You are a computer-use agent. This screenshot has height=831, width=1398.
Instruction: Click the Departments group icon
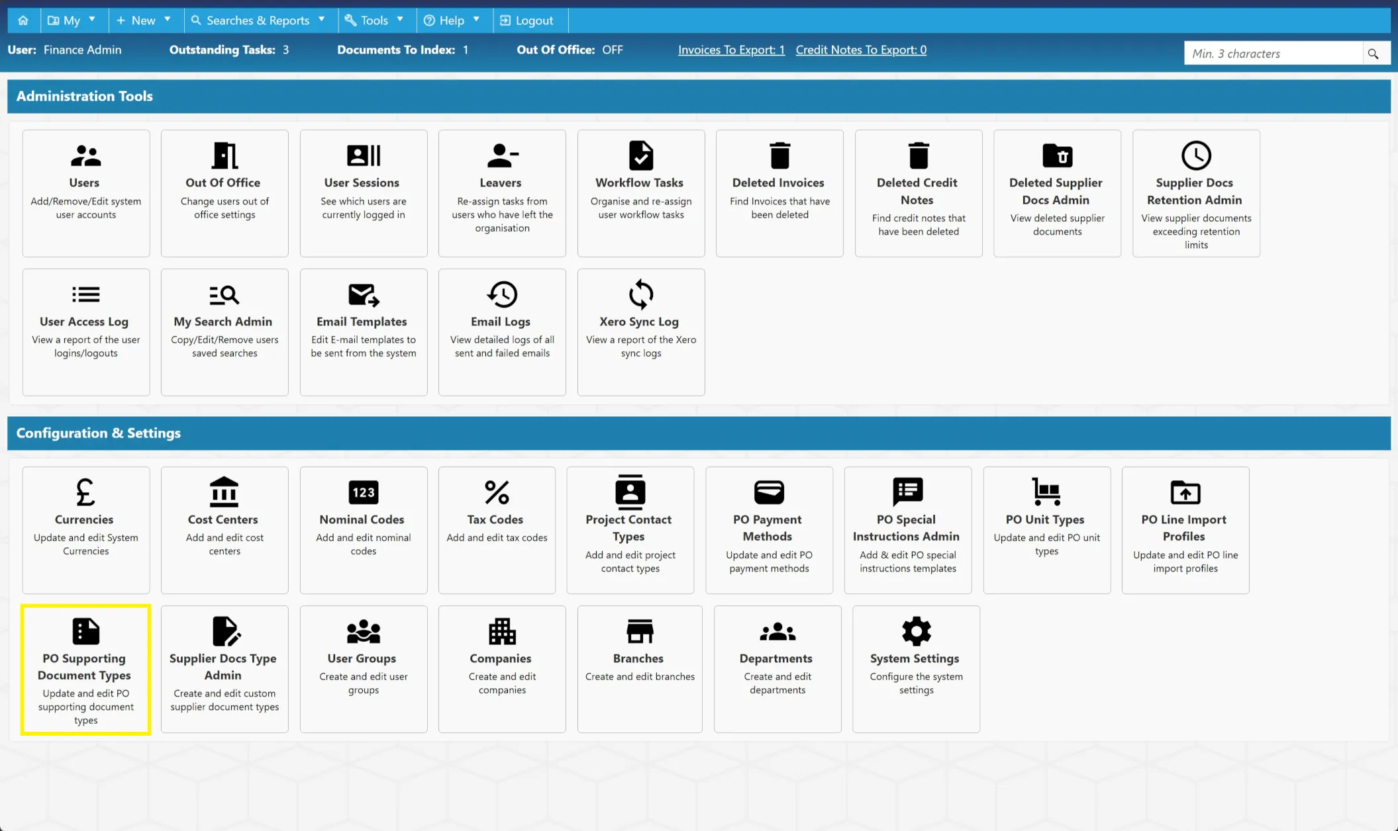(x=777, y=632)
